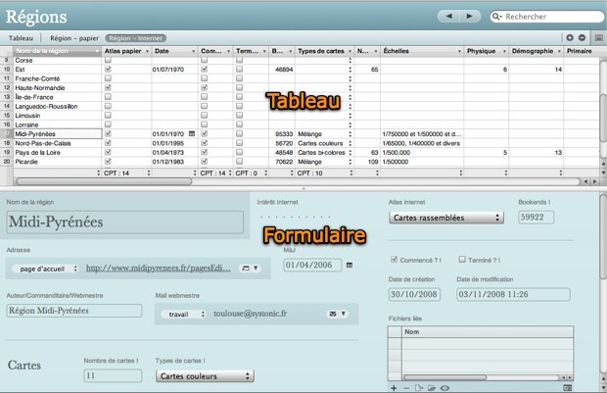Viewport: 607px width, 393px height.
Task: Open the travail mail type dropdown
Action: [x=184, y=314]
